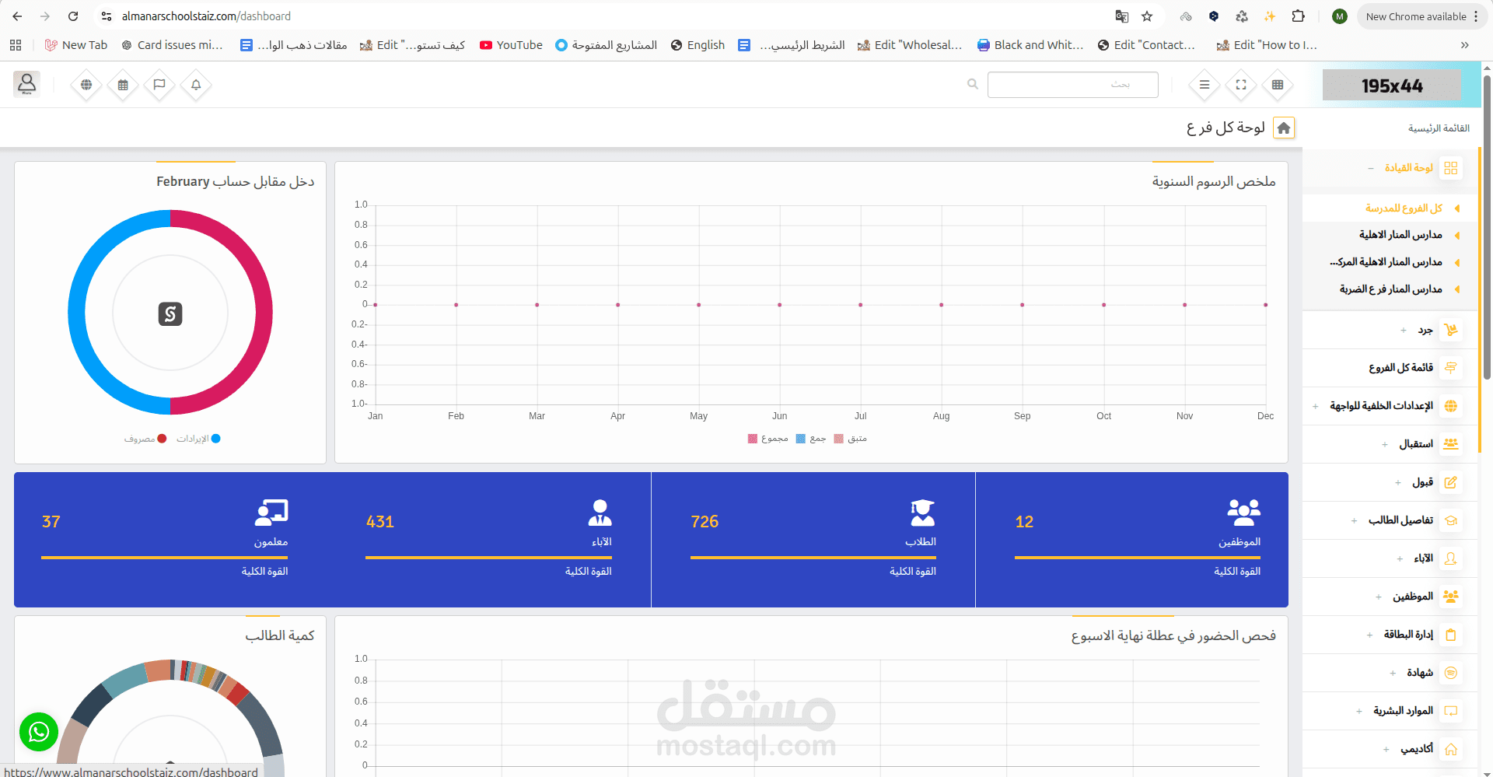Toggle sidebar with hamburger menu icon
The width and height of the screenshot is (1493, 777).
pyautogui.click(x=1205, y=85)
